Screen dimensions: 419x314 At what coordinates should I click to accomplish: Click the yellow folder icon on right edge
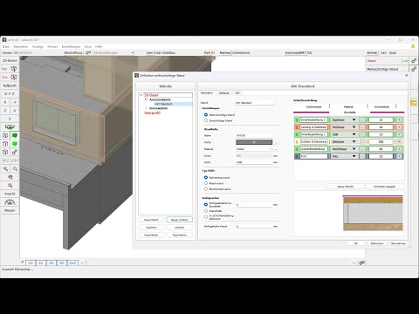pyautogui.click(x=414, y=102)
